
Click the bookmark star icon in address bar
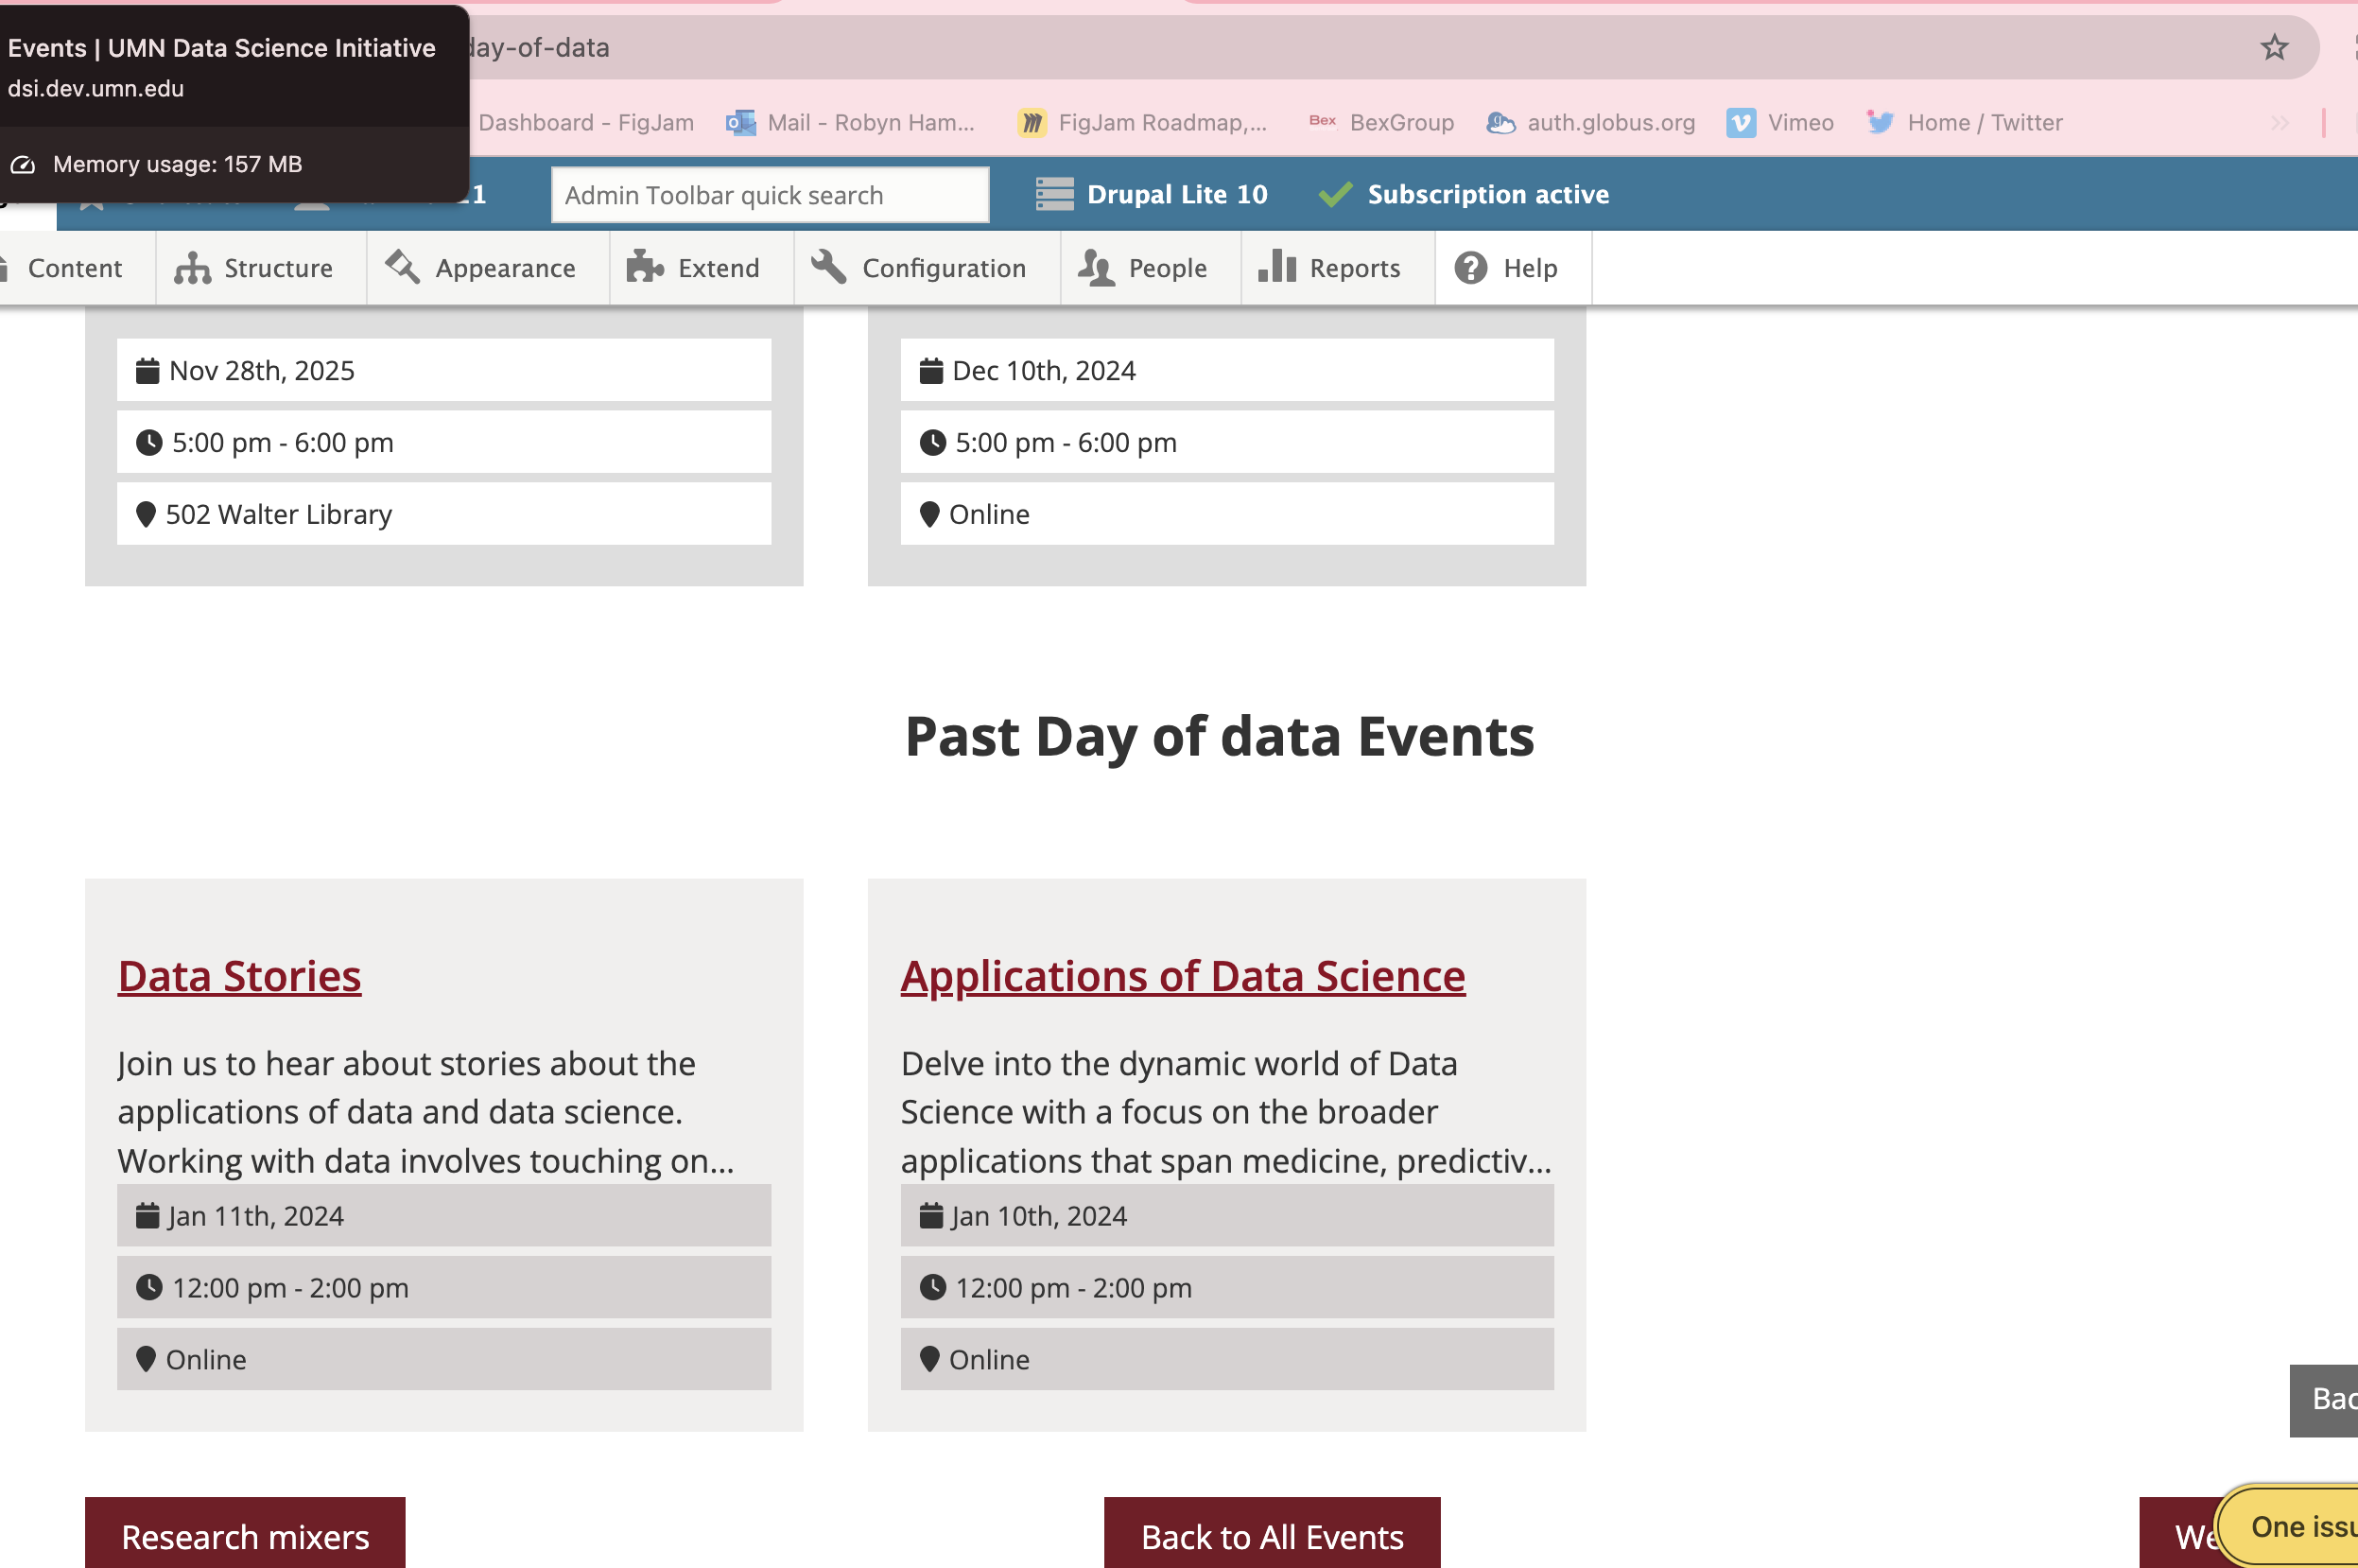2274,47
